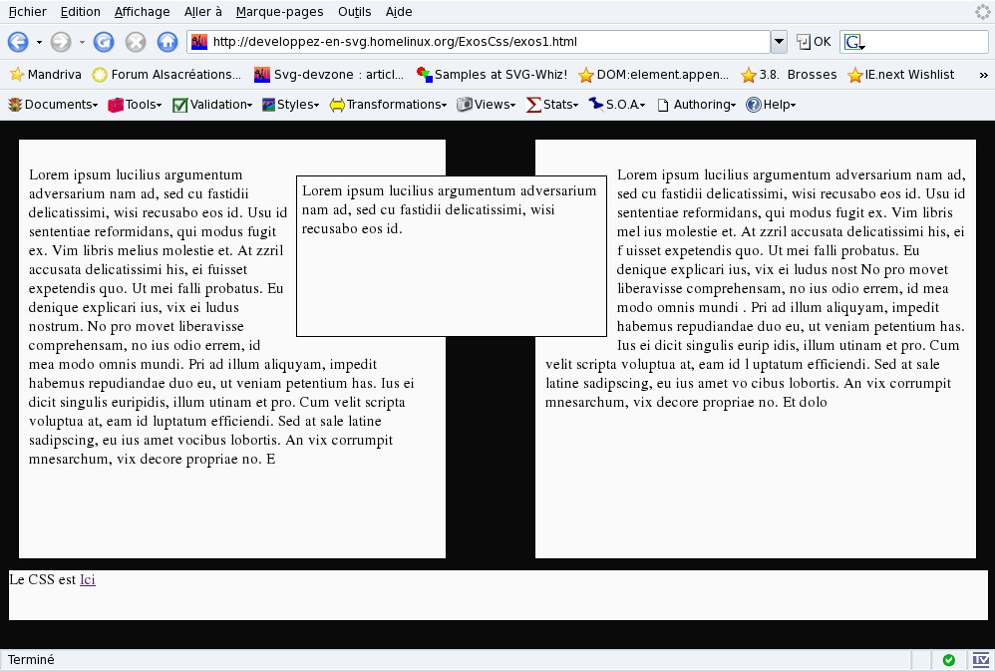The height and width of the screenshot is (671, 995).
Task: Click the Documents toolbar icon
Action: pyautogui.click(x=15, y=105)
